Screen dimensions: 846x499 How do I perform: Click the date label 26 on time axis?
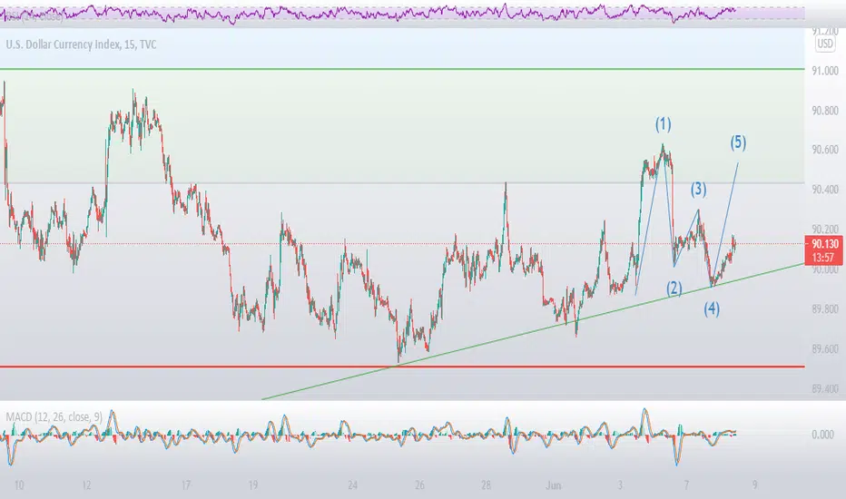tap(419, 485)
